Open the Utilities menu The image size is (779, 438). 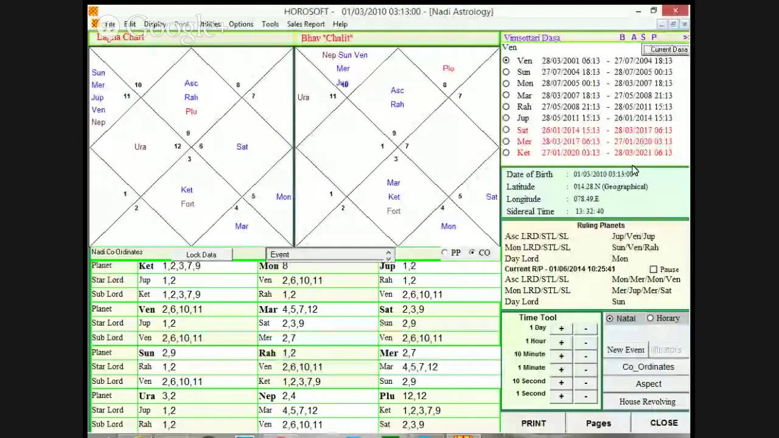[x=210, y=24]
